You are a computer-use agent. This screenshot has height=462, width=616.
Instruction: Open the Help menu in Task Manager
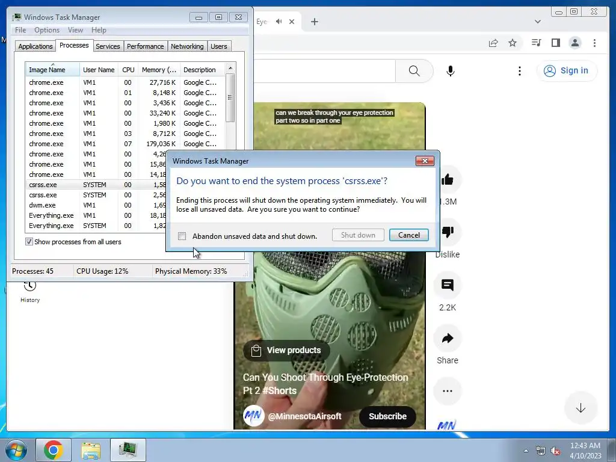(99, 30)
